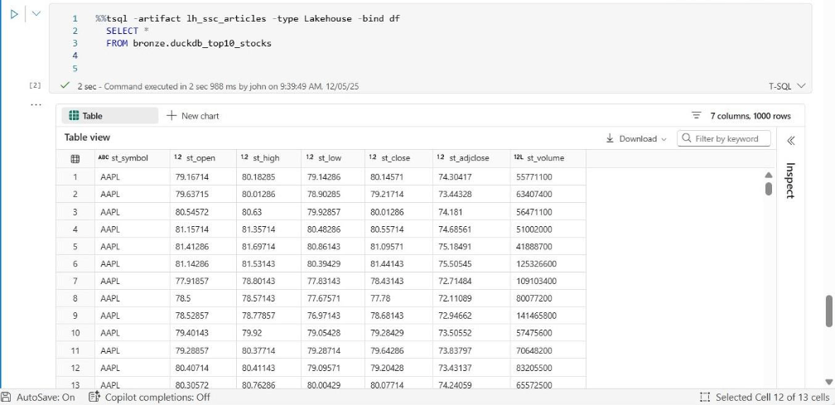The width and height of the screenshot is (835, 405).
Task: Click the table grid select-all icon
Action: (x=75, y=158)
